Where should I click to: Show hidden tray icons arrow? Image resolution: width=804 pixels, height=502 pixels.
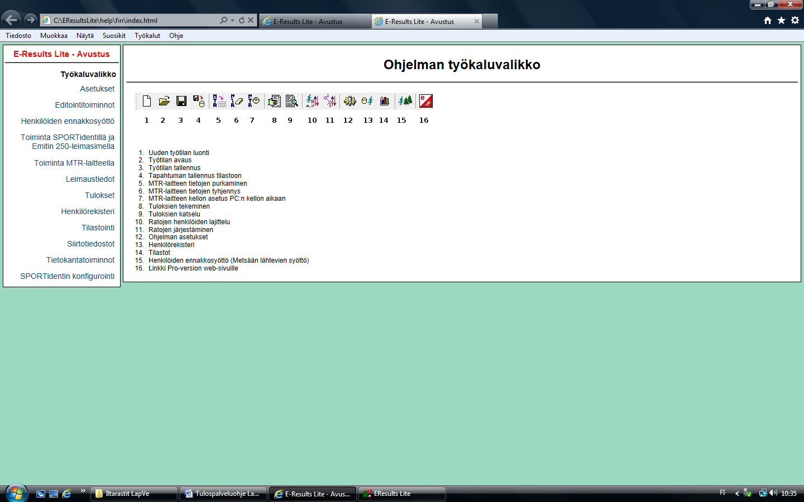[x=737, y=493]
